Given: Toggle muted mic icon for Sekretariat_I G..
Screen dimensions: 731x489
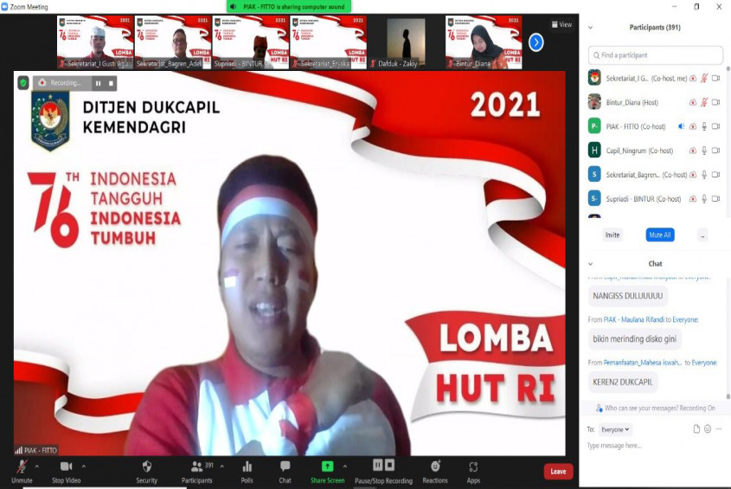Looking at the screenshot, I should pos(704,79).
